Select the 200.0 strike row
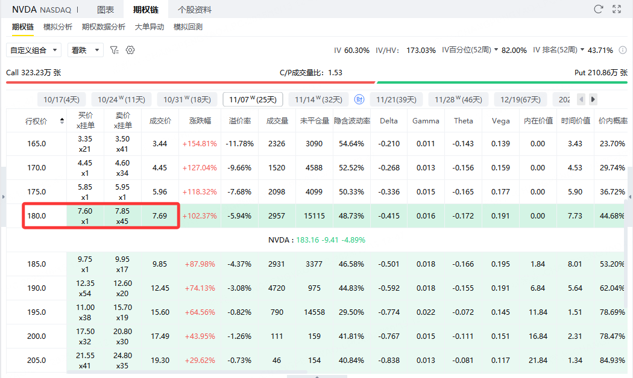The height and width of the screenshot is (378, 633). [x=316, y=336]
